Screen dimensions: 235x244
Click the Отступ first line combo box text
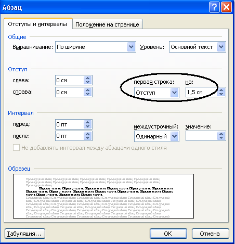point(146,93)
